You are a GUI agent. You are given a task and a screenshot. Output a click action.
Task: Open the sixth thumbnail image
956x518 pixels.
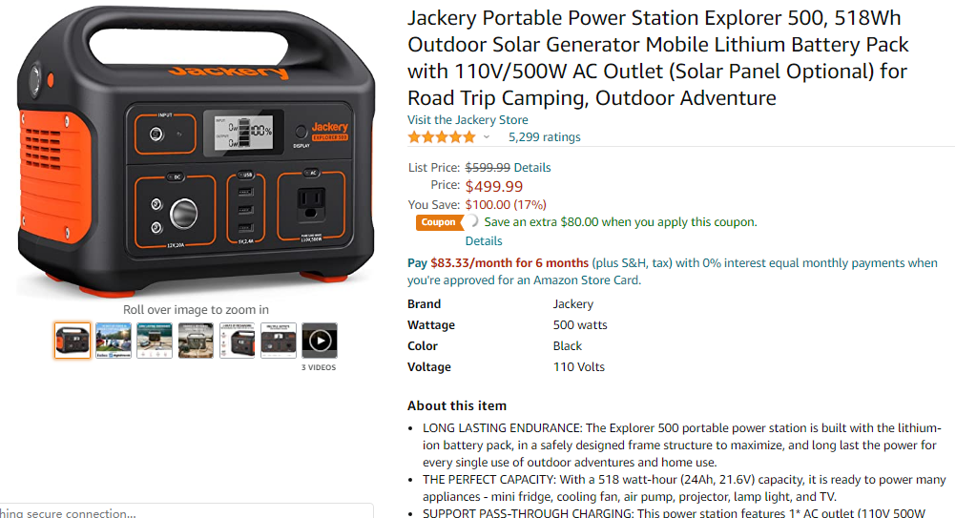click(x=279, y=341)
